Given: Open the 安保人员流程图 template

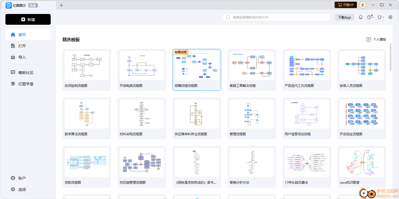Looking at the screenshot, I should 362,70.
